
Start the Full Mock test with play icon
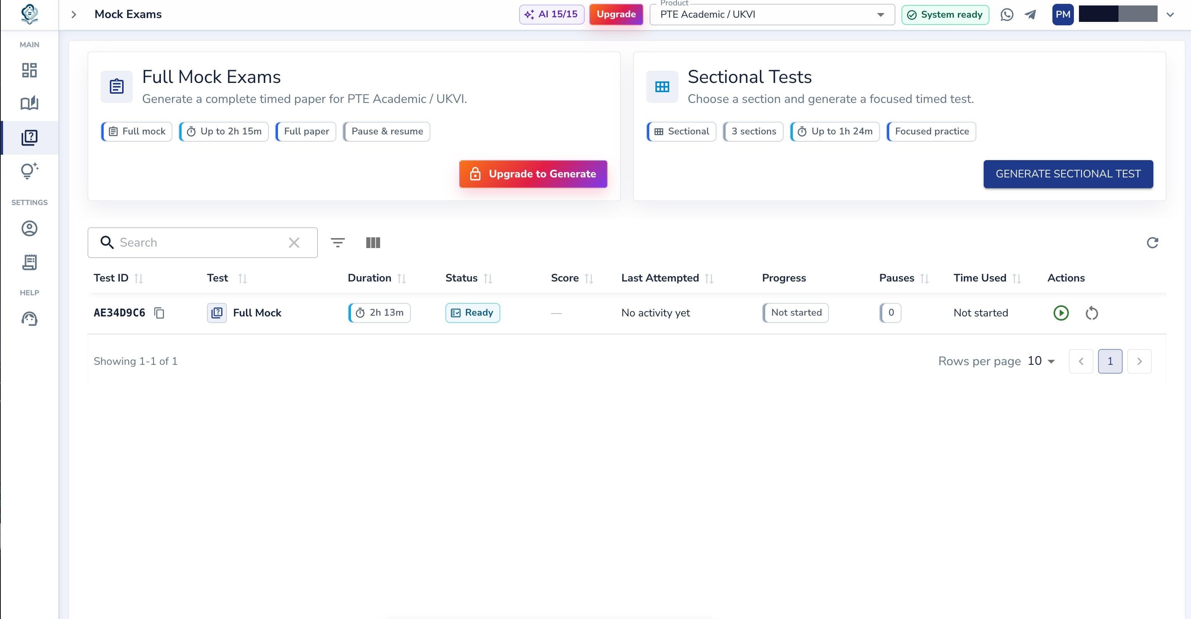pos(1060,313)
